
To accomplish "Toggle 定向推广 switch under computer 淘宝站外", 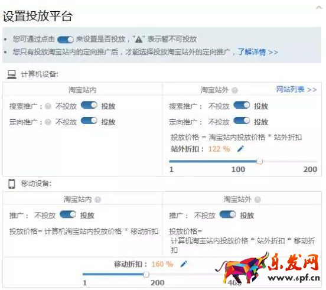I will click(242, 120).
